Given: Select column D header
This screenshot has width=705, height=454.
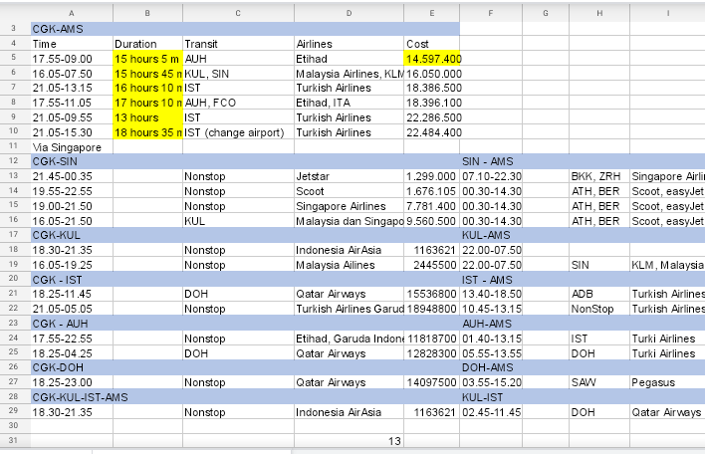Looking at the screenshot, I should (349, 13).
